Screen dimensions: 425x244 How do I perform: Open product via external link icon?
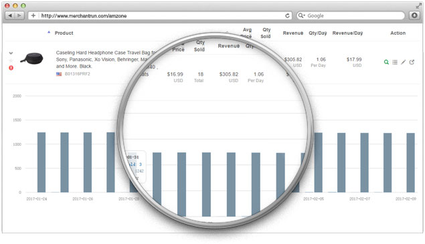[x=412, y=62]
